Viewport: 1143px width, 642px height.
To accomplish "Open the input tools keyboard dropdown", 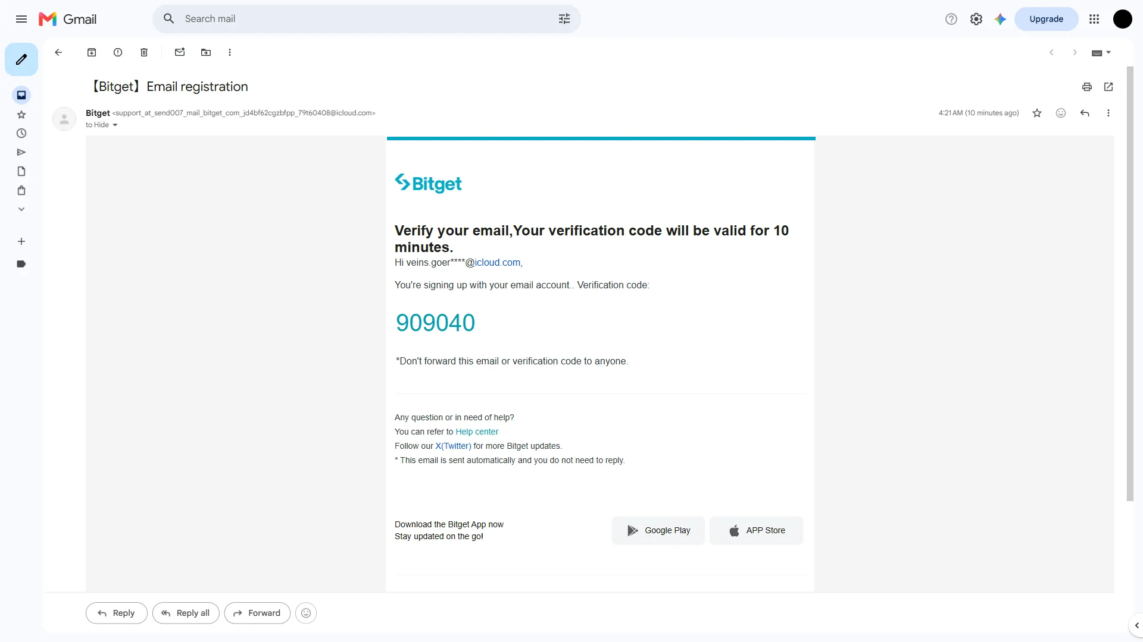I will coord(1101,53).
